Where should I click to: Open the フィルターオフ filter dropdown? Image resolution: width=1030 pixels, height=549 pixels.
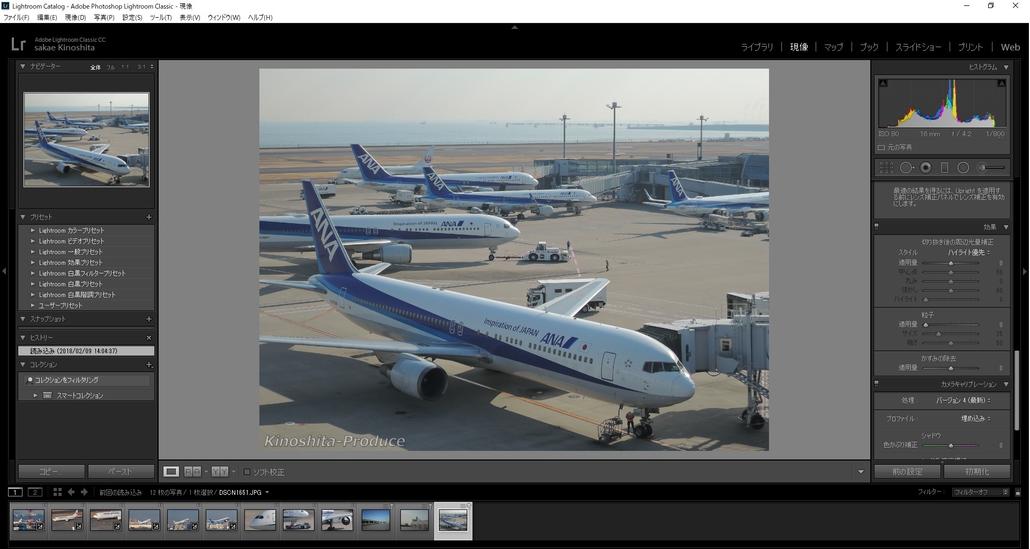(980, 492)
